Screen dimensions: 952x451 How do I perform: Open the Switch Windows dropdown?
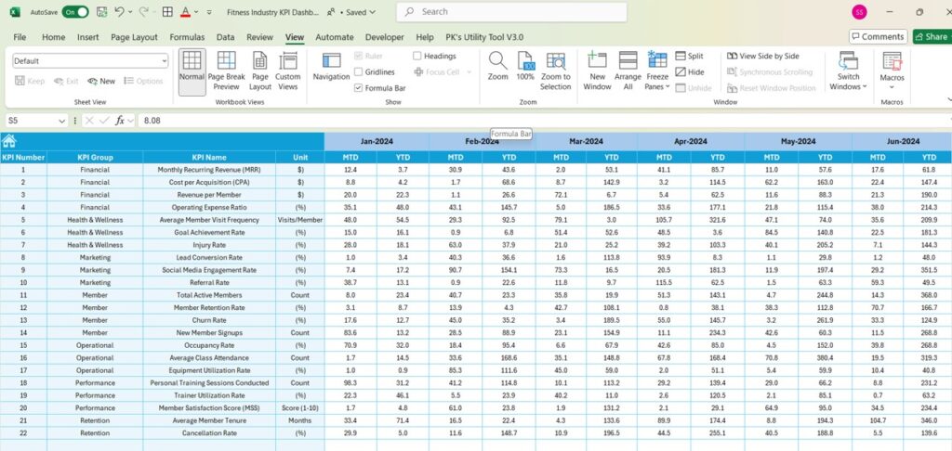pyautogui.click(x=848, y=71)
